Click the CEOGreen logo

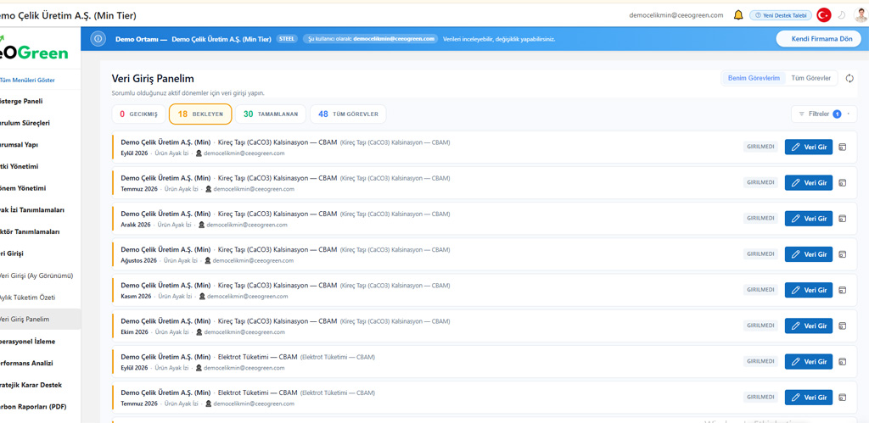coord(34,50)
